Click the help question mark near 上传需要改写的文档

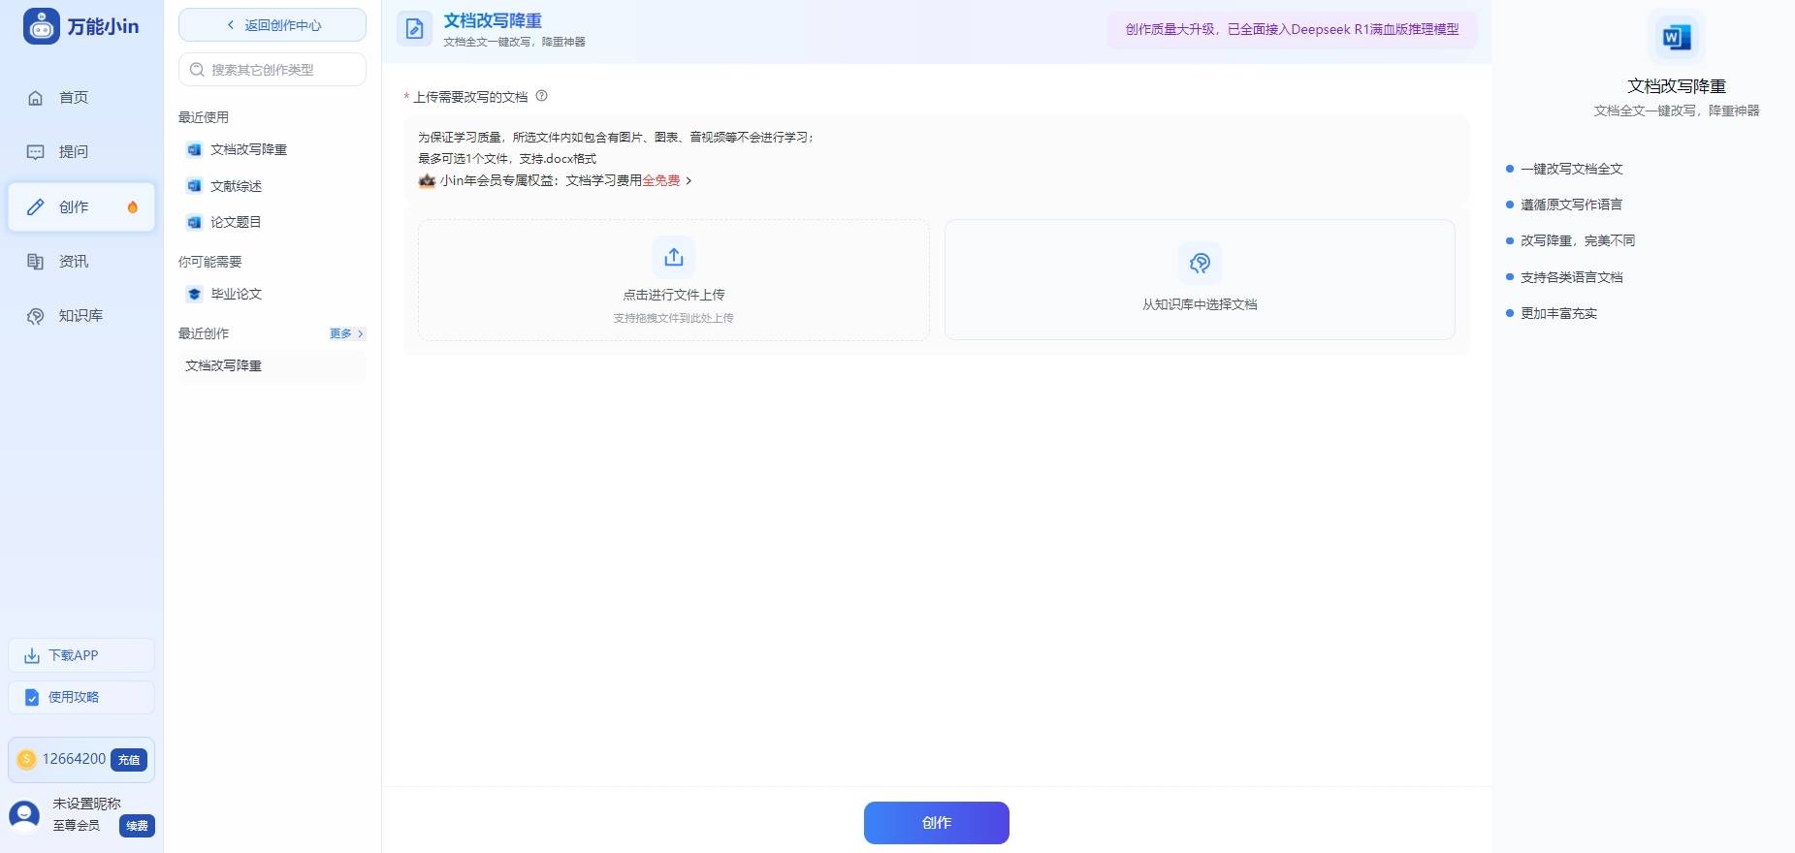coord(542,96)
